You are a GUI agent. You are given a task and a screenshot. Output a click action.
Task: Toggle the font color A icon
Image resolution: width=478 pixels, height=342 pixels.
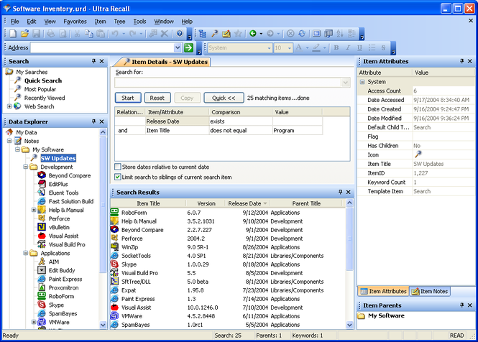tap(299, 47)
